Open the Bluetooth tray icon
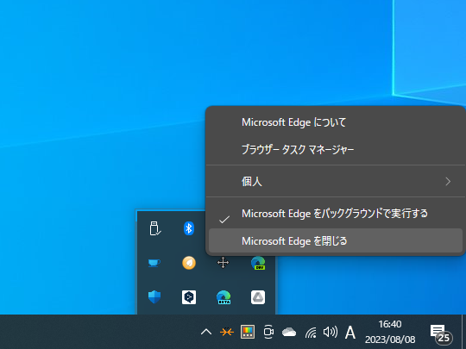This screenshot has width=466, height=349. (189, 228)
